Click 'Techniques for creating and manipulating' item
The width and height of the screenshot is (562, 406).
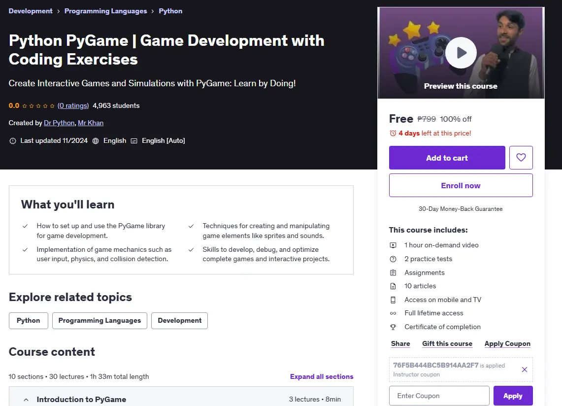(266, 231)
